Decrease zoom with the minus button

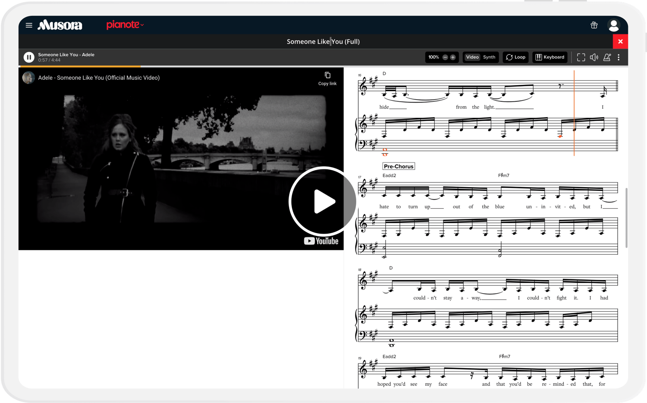coord(445,57)
